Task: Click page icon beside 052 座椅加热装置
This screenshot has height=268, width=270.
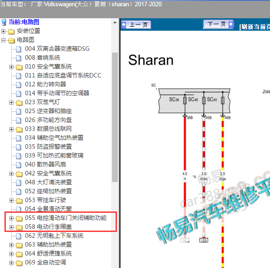Action: click(19, 191)
